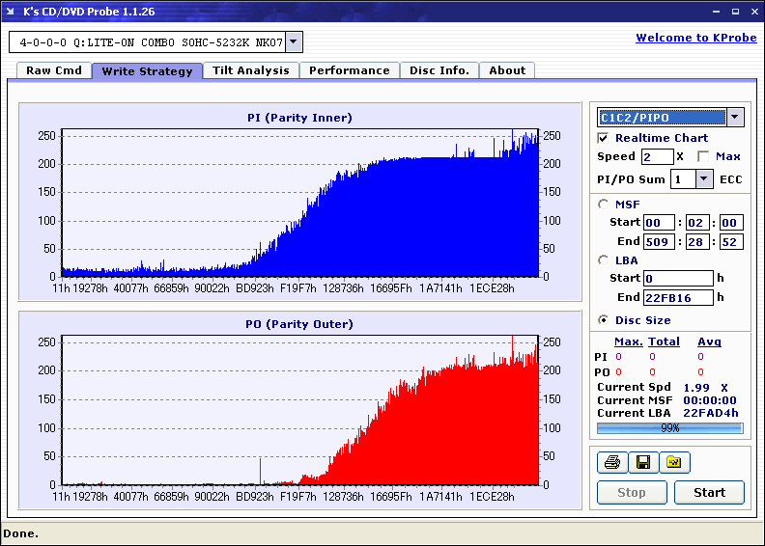Maximize the KProbe window

coord(735,12)
